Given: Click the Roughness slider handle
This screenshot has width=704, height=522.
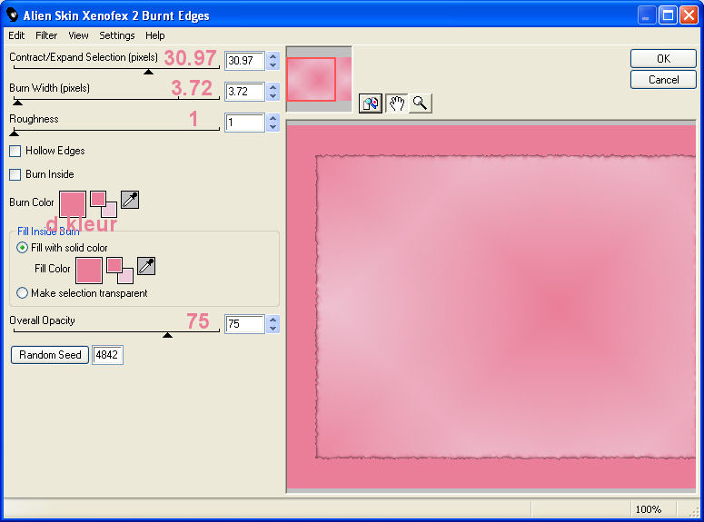Looking at the screenshot, I should point(14,133).
